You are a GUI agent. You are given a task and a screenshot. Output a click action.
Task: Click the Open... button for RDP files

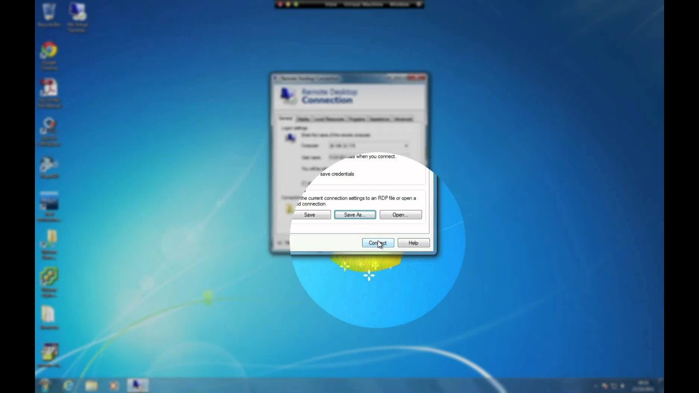coord(401,215)
